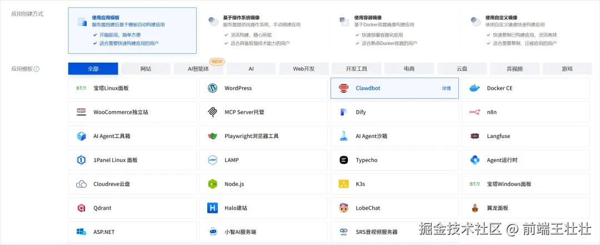
Task: Select the Dify template label
Action: (361, 112)
